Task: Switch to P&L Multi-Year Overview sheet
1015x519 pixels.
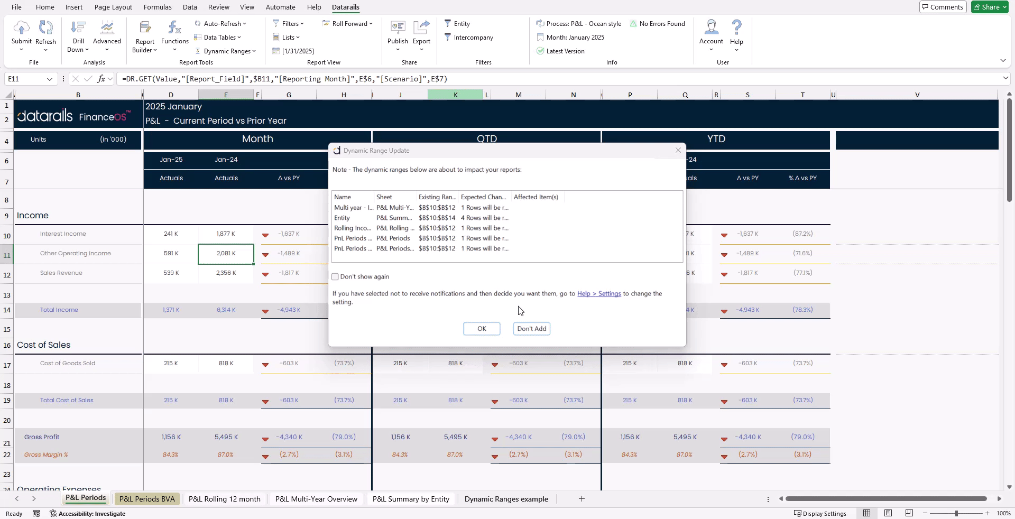Action: [x=316, y=499]
